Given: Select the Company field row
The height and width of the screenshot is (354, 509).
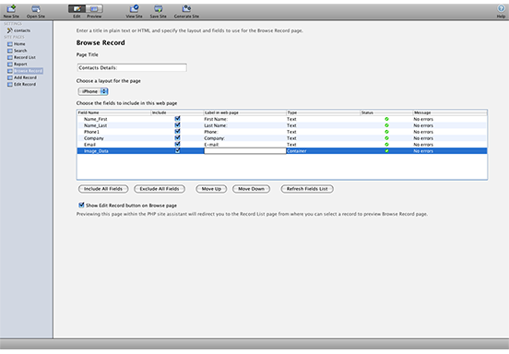Looking at the screenshot, I should tap(282, 138).
